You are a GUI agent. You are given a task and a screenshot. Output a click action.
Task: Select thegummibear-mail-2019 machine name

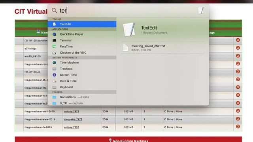[x=40, y=111]
